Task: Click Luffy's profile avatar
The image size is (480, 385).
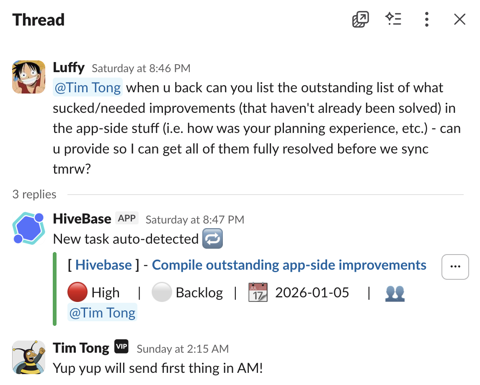Action: (x=28, y=77)
